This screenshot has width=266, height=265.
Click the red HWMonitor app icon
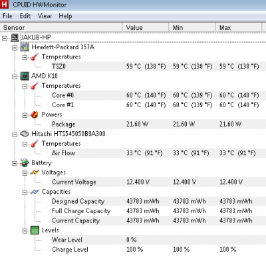[x=4, y=5]
